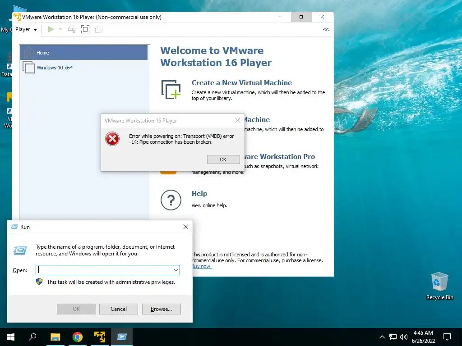Click the Unity mode toolbar icon
Viewport: 462px width, 346px height.
[x=99, y=29]
